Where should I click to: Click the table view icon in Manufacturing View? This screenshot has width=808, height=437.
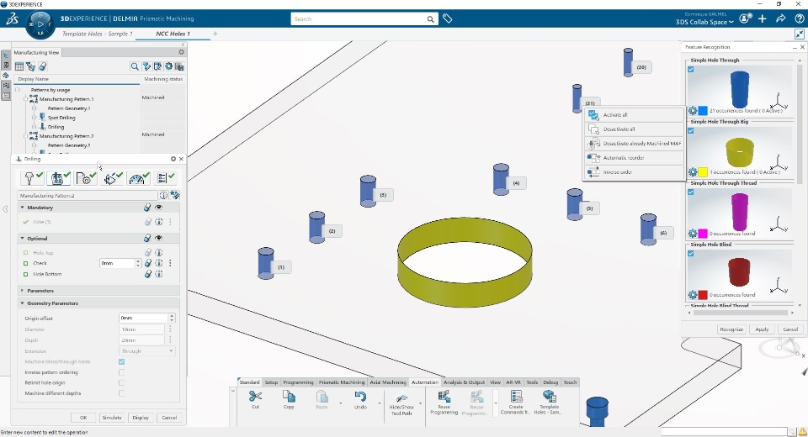[x=19, y=66]
